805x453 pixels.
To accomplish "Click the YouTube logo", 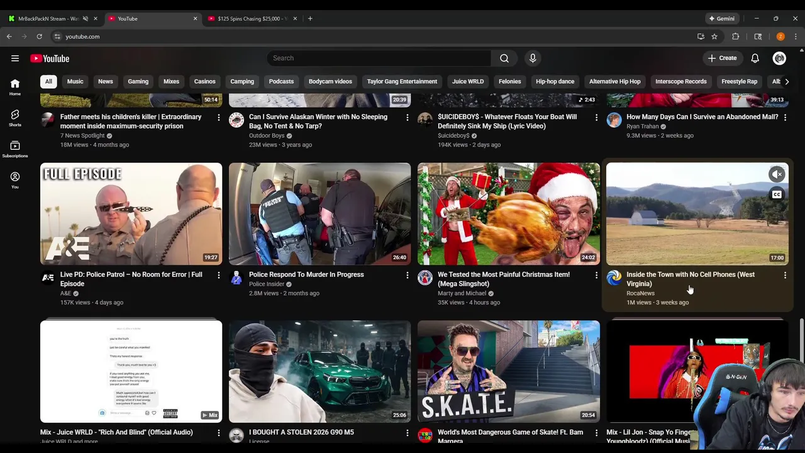I will coord(50,59).
